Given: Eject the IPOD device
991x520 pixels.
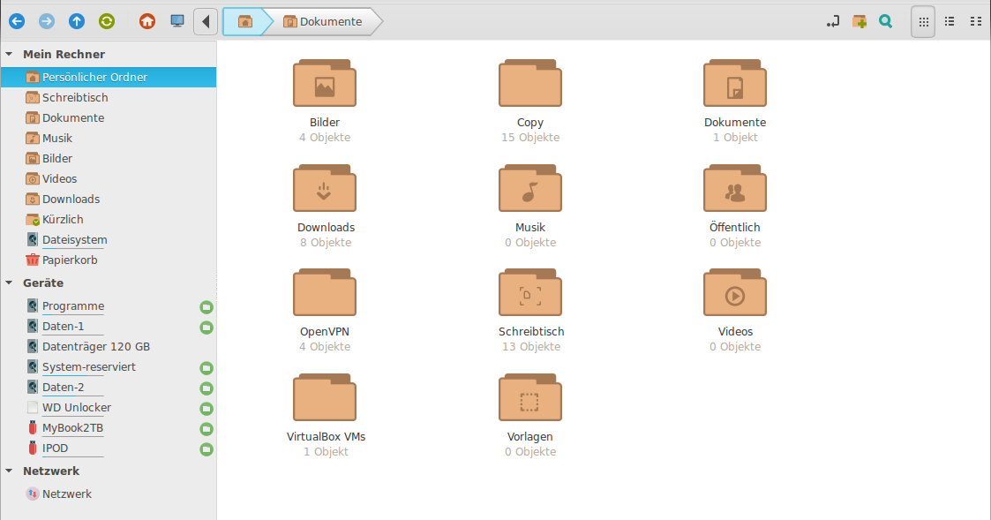Looking at the screenshot, I should [x=206, y=449].
